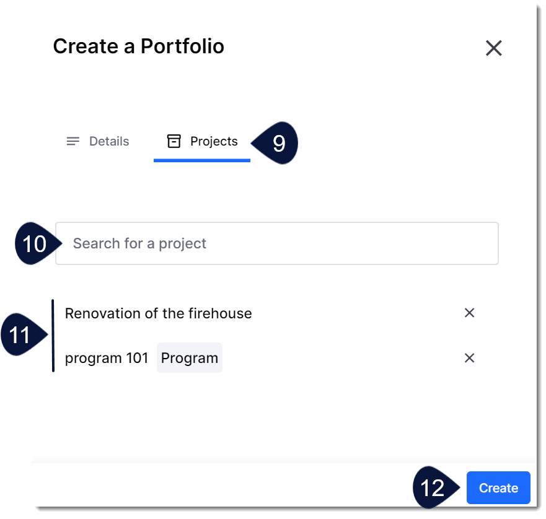Click callout marker number 10
This screenshot has width=546, height=519.
pos(36,243)
